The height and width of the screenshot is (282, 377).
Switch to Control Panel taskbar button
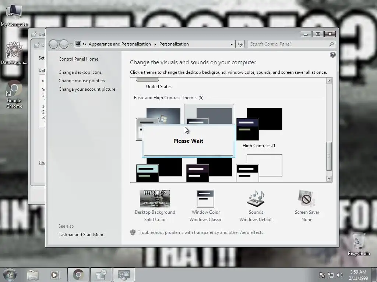point(124,275)
